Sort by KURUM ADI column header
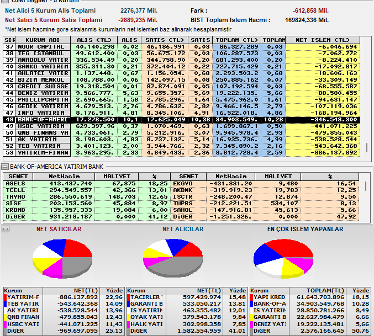Viewport: 374px width, 336px height. click(43, 40)
